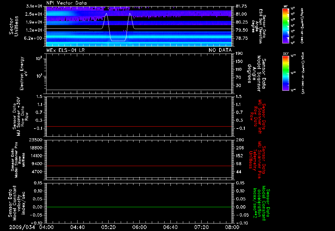The height and width of the screenshot is (231, 335).
Task: Click the second white peak in NPI spectrogram
Action: (x=130, y=14)
